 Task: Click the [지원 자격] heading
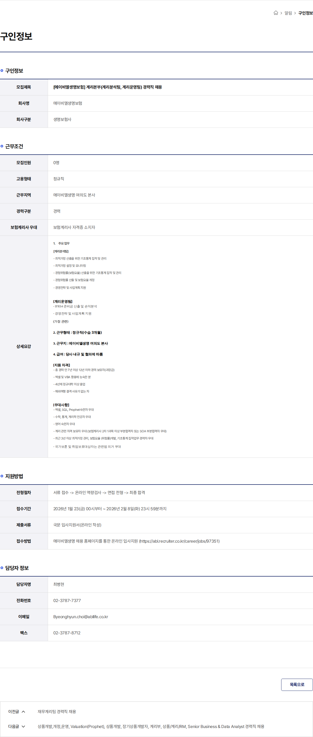pyautogui.click(x=62, y=365)
